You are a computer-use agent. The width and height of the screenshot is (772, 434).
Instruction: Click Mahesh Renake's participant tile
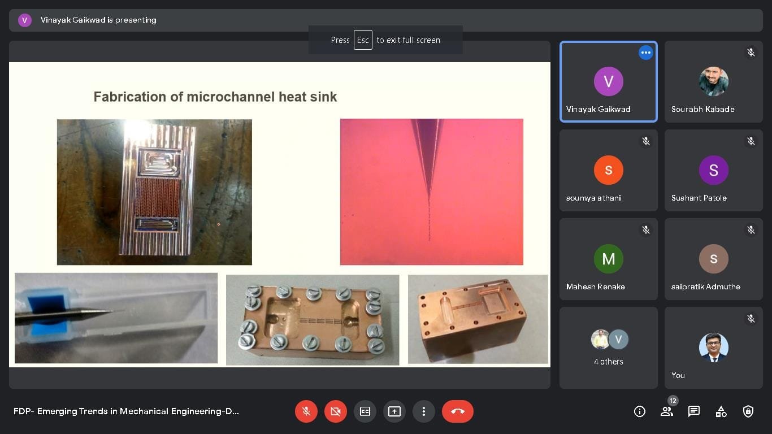(x=609, y=259)
